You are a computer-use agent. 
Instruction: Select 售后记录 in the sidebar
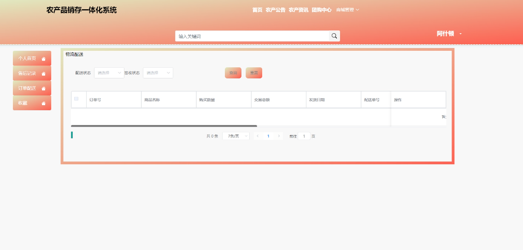[x=32, y=73]
